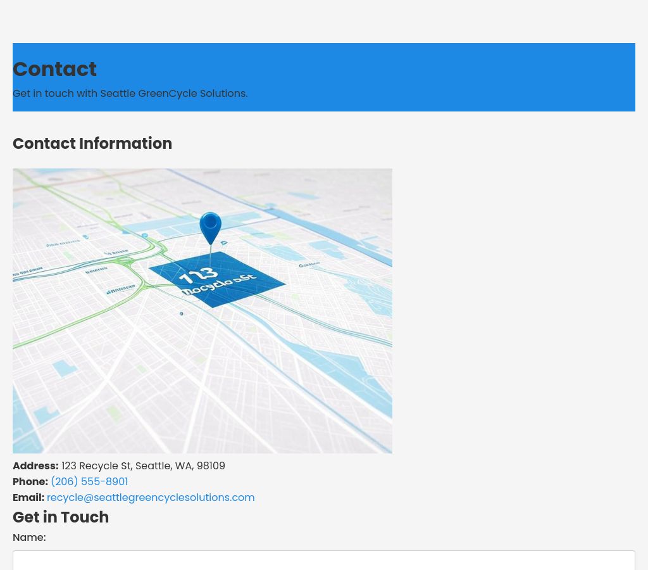Call the phone number (206) 555-8901

click(x=89, y=482)
